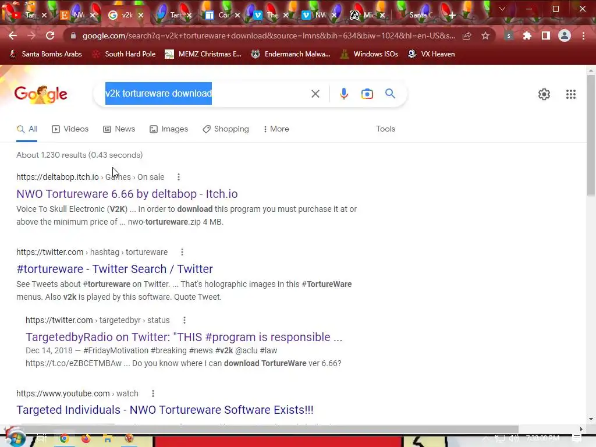This screenshot has height=447, width=596.
Task: Open #tortureware Twitter Search result
Action: pos(115,269)
